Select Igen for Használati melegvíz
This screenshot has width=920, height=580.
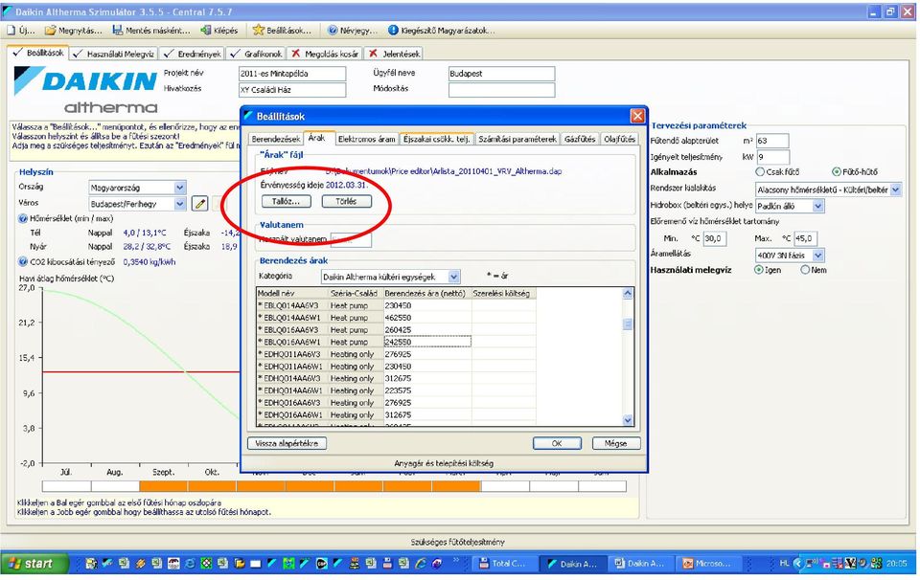click(x=759, y=270)
